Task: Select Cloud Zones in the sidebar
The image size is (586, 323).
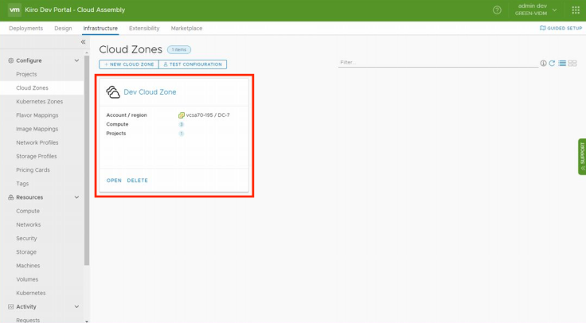Action: tap(32, 88)
